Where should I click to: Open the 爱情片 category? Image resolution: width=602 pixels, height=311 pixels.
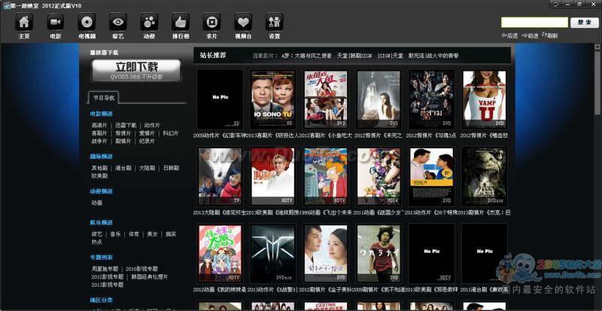(147, 133)
